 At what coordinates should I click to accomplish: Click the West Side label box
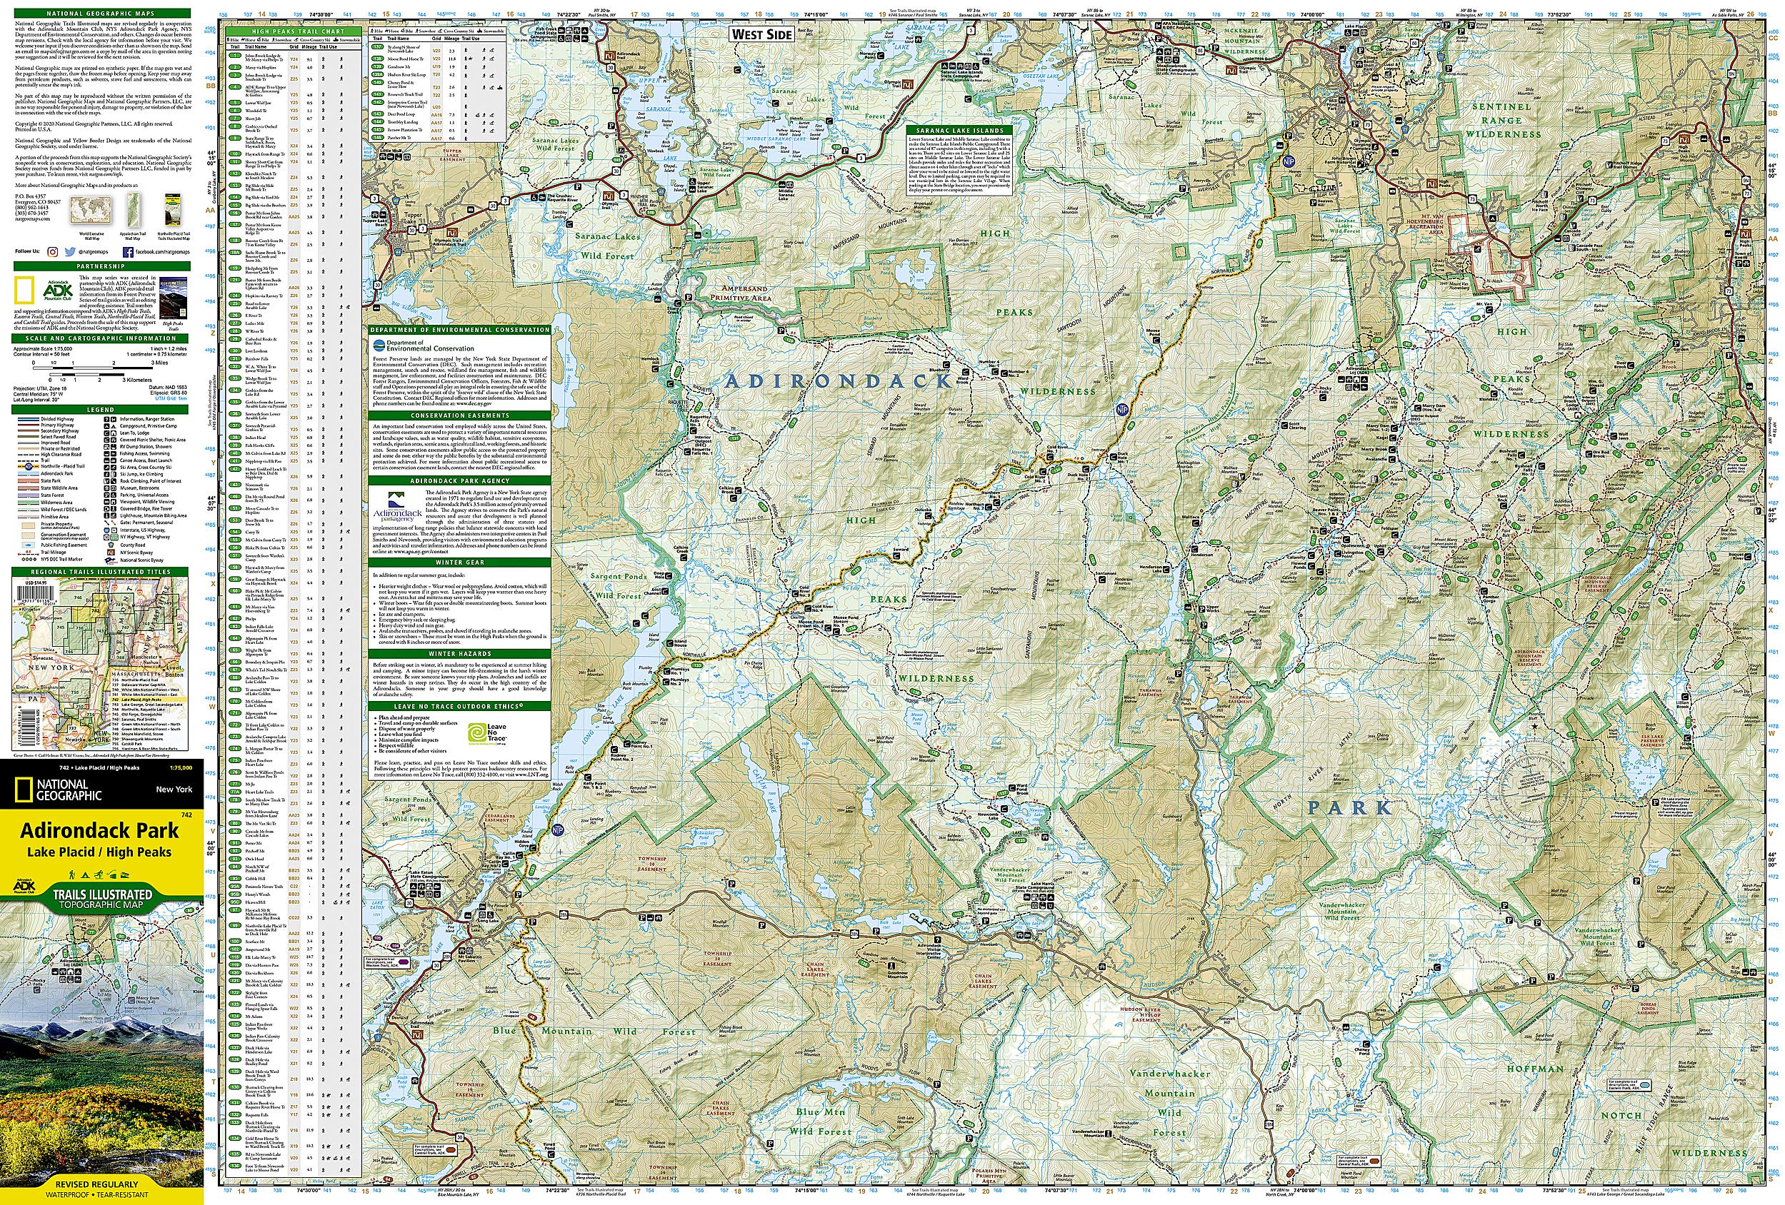point(761,34)
